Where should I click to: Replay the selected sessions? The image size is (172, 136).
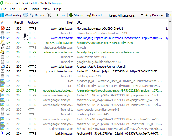37,15
